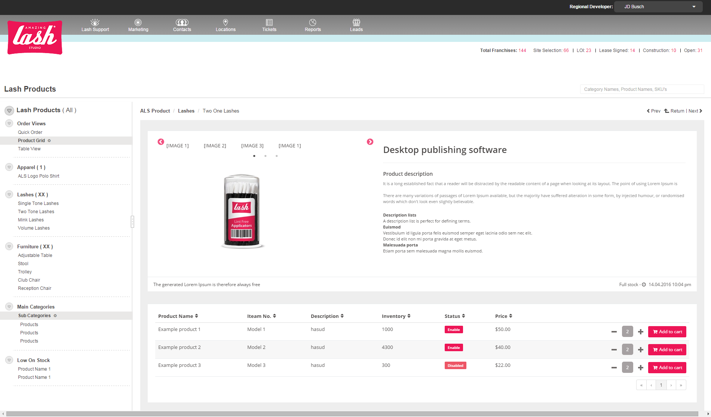Click the sidebar collapse handle
This screenshot has width=711, height=417.
pos(132,222)
